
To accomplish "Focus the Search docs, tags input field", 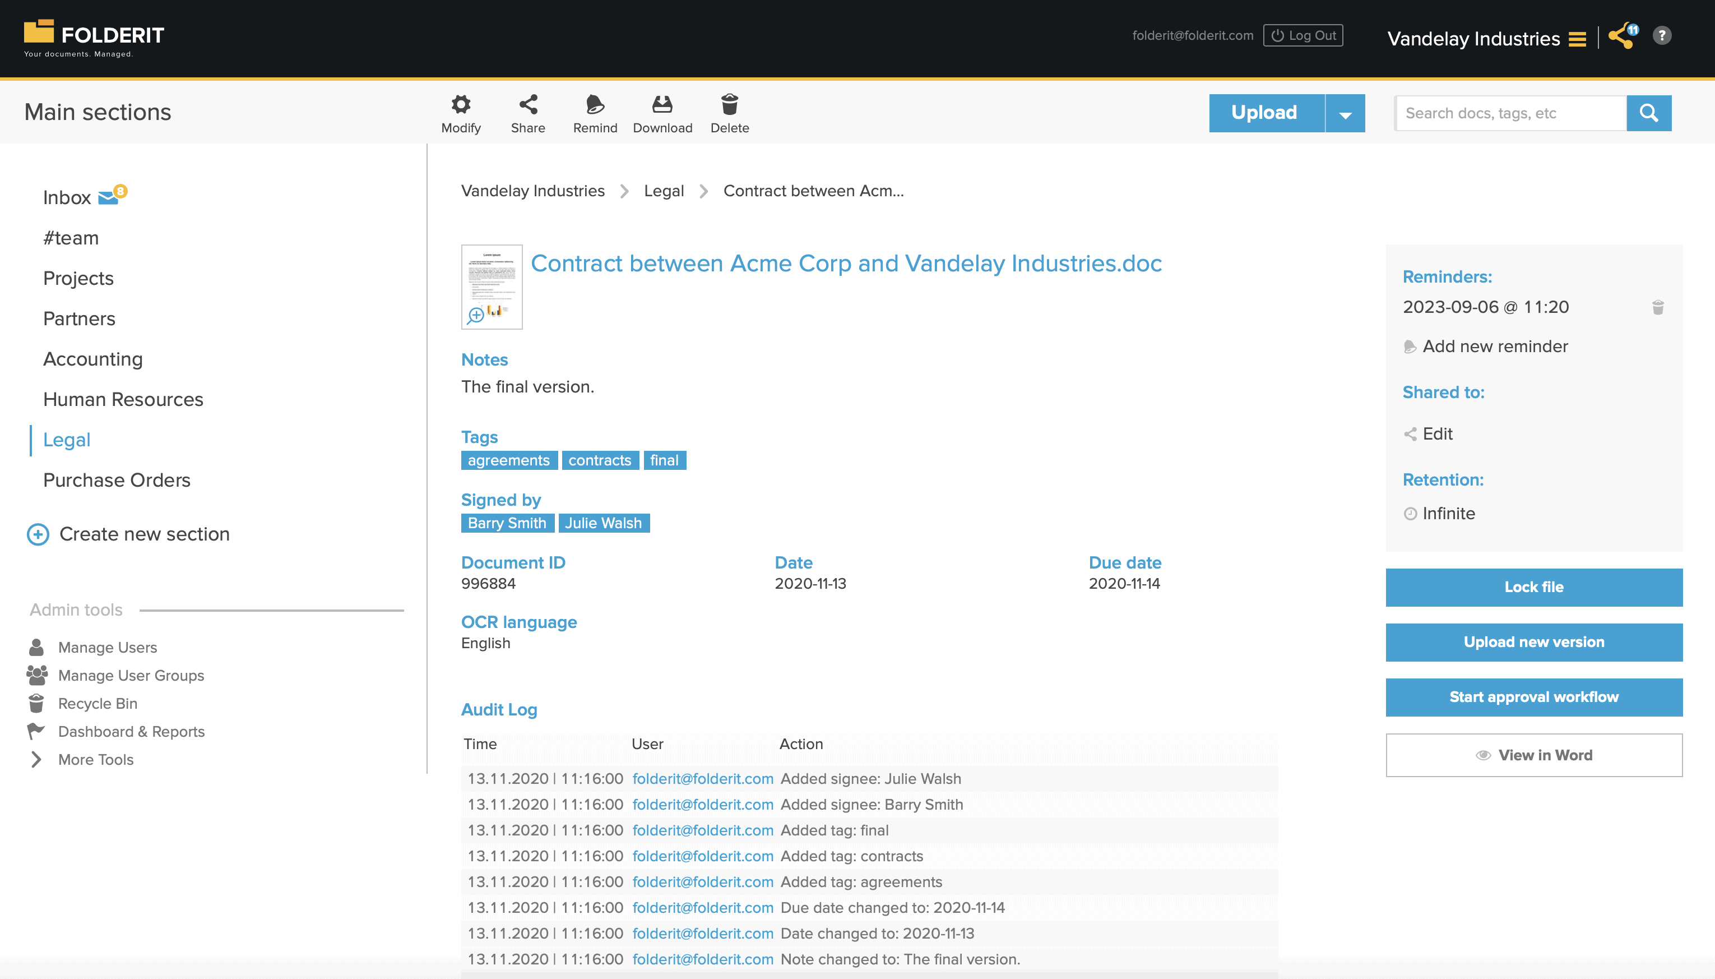I will [x=1510, y=113].
